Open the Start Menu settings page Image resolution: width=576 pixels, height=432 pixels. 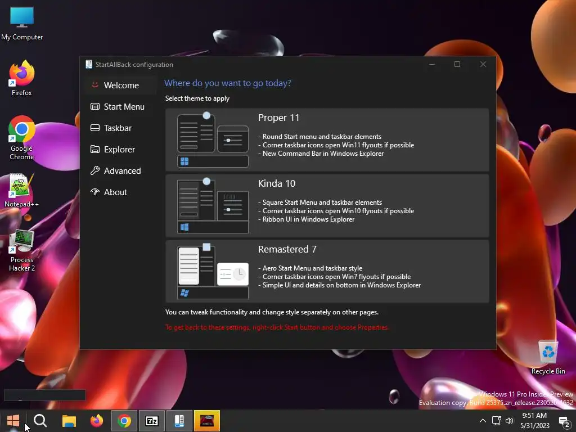(x=120, y=106)
